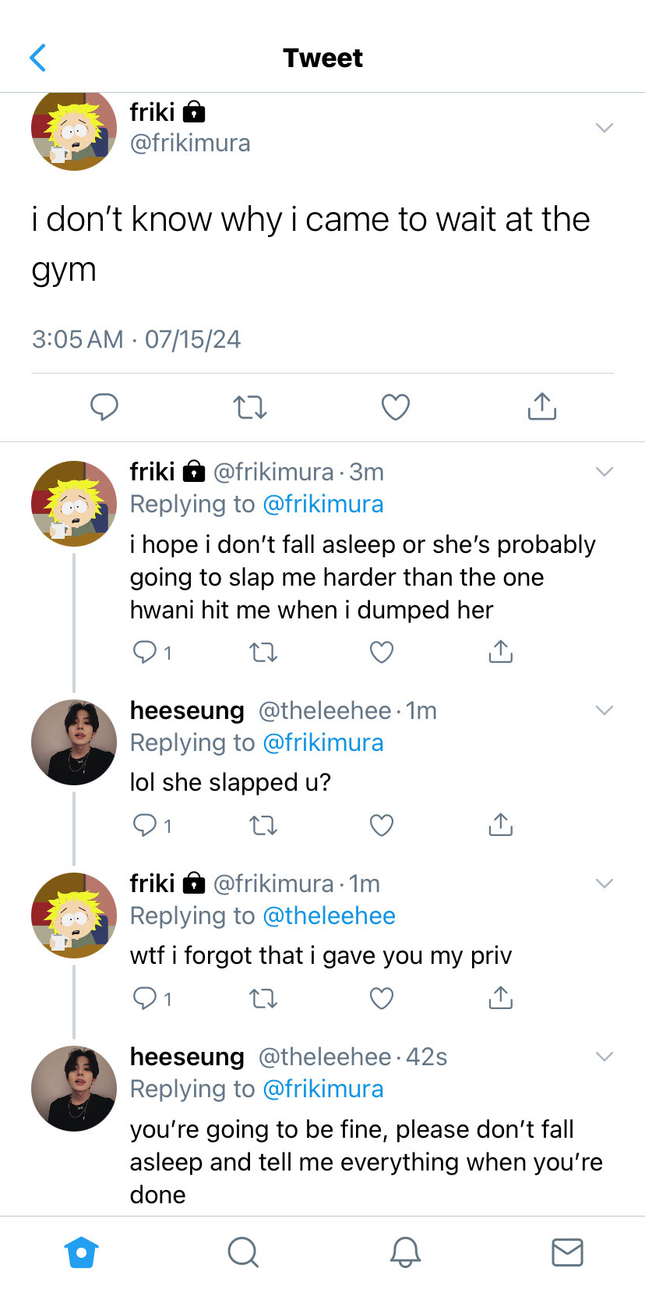Reply to "i hope i don't fall asleep" tweet
The height and width of the screenshot is (1314, 645).
point(146,652)
